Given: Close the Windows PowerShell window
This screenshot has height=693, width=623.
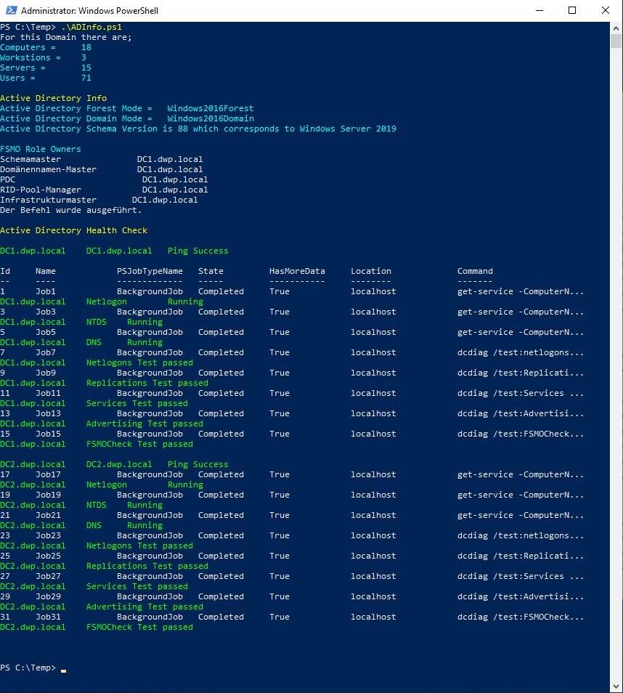Looking at the screenshot, I should [606, 11].
